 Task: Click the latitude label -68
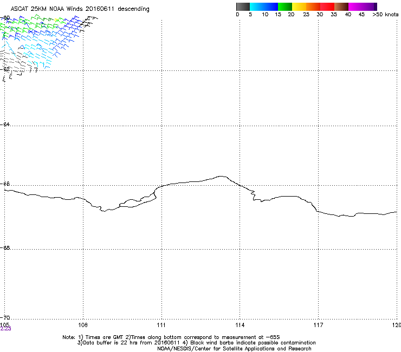pos(5,247)
